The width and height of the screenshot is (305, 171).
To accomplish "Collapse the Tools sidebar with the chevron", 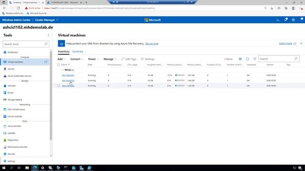I will [49, 35].
